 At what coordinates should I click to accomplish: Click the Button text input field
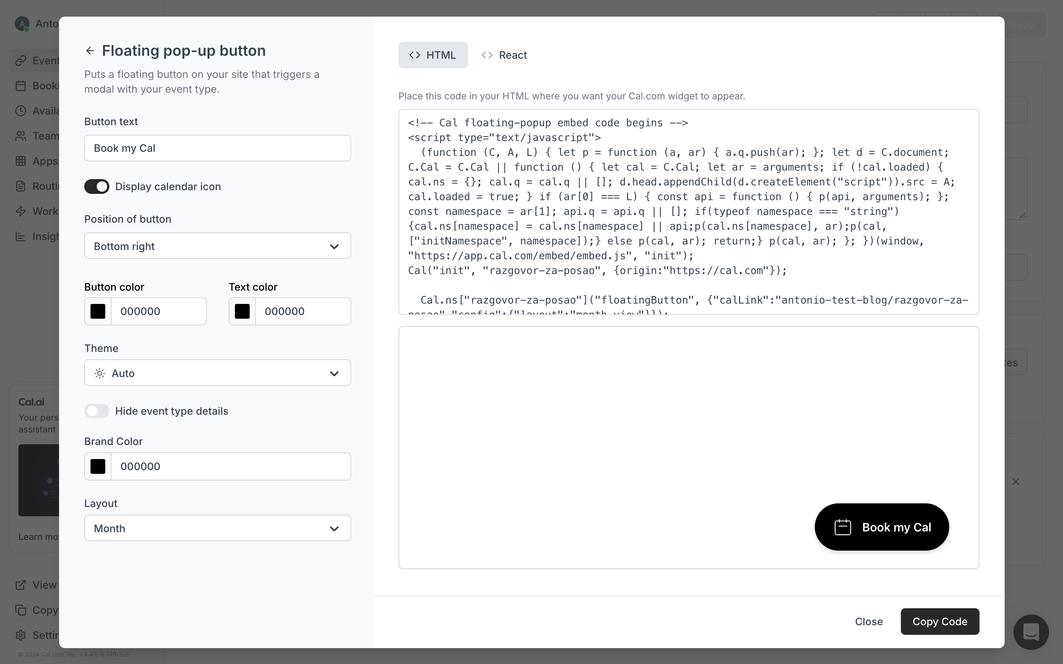click(x=217, y=148)
